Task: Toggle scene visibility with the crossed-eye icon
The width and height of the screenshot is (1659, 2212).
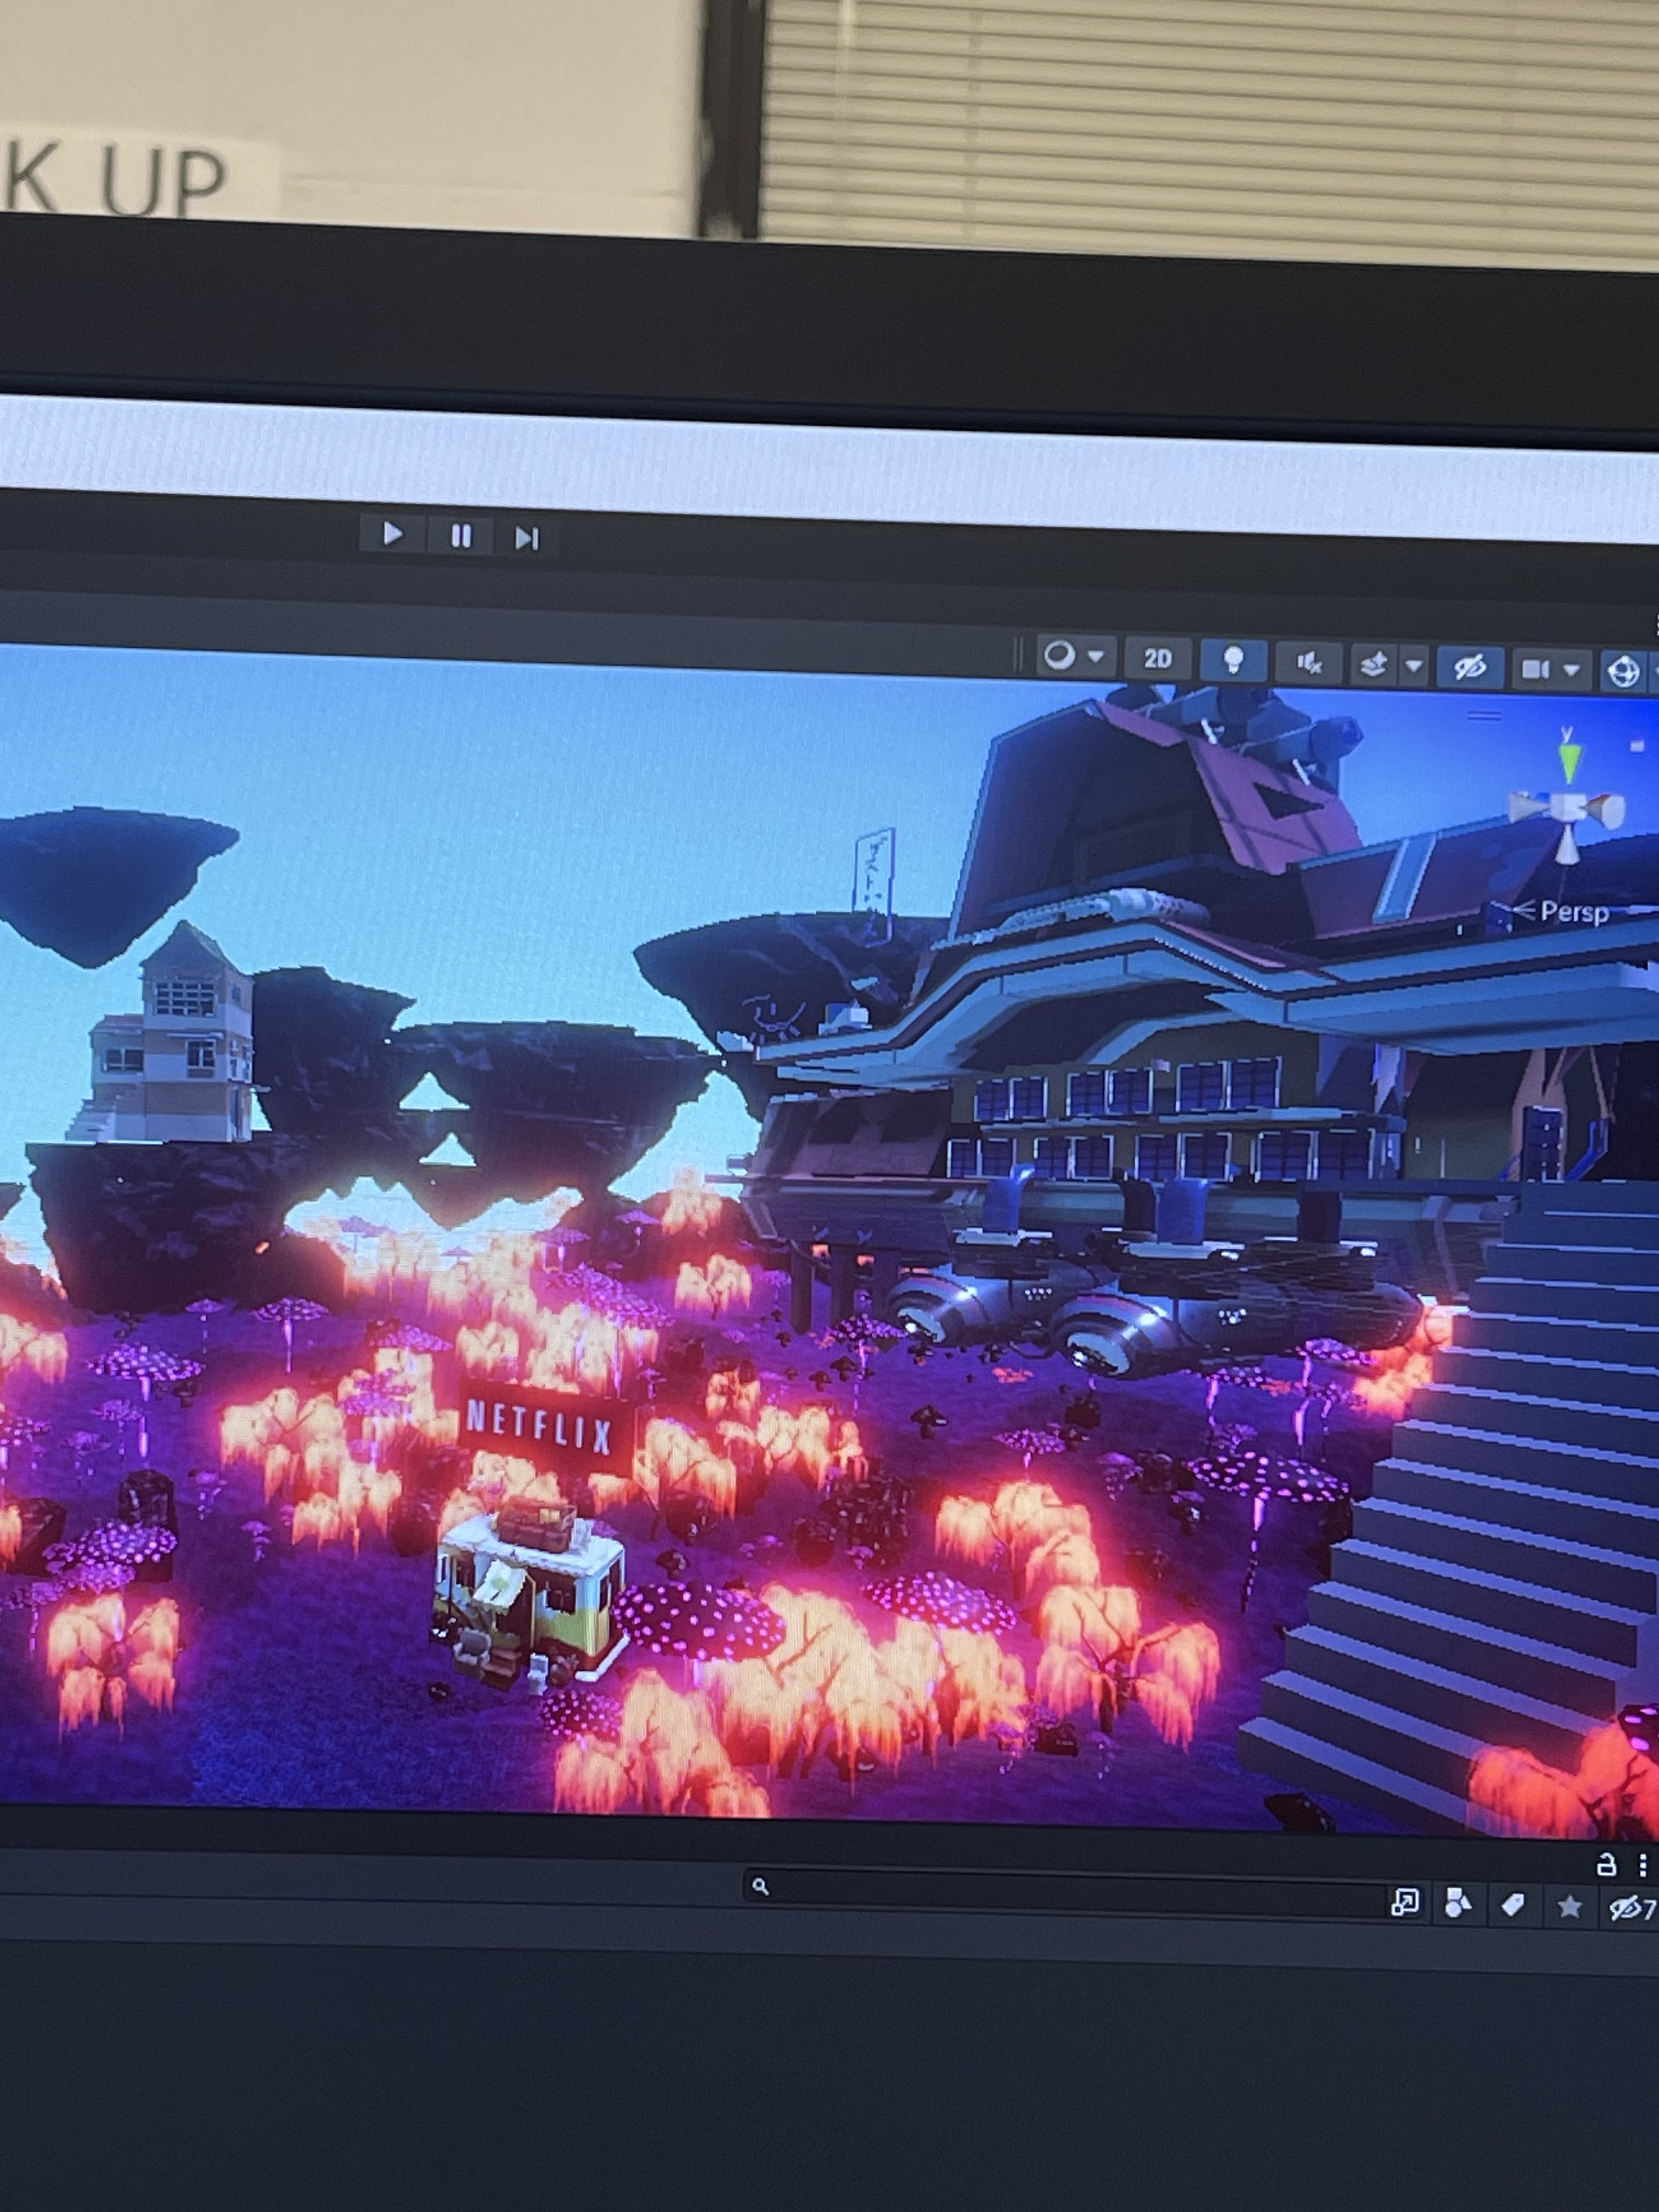Action: (x=1470, y=667)
